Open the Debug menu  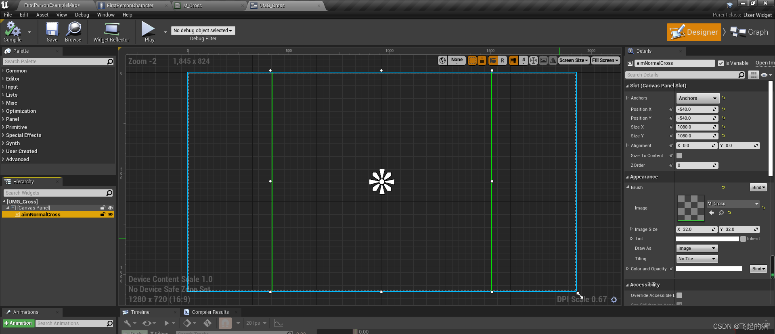click(x=82, y=15)
